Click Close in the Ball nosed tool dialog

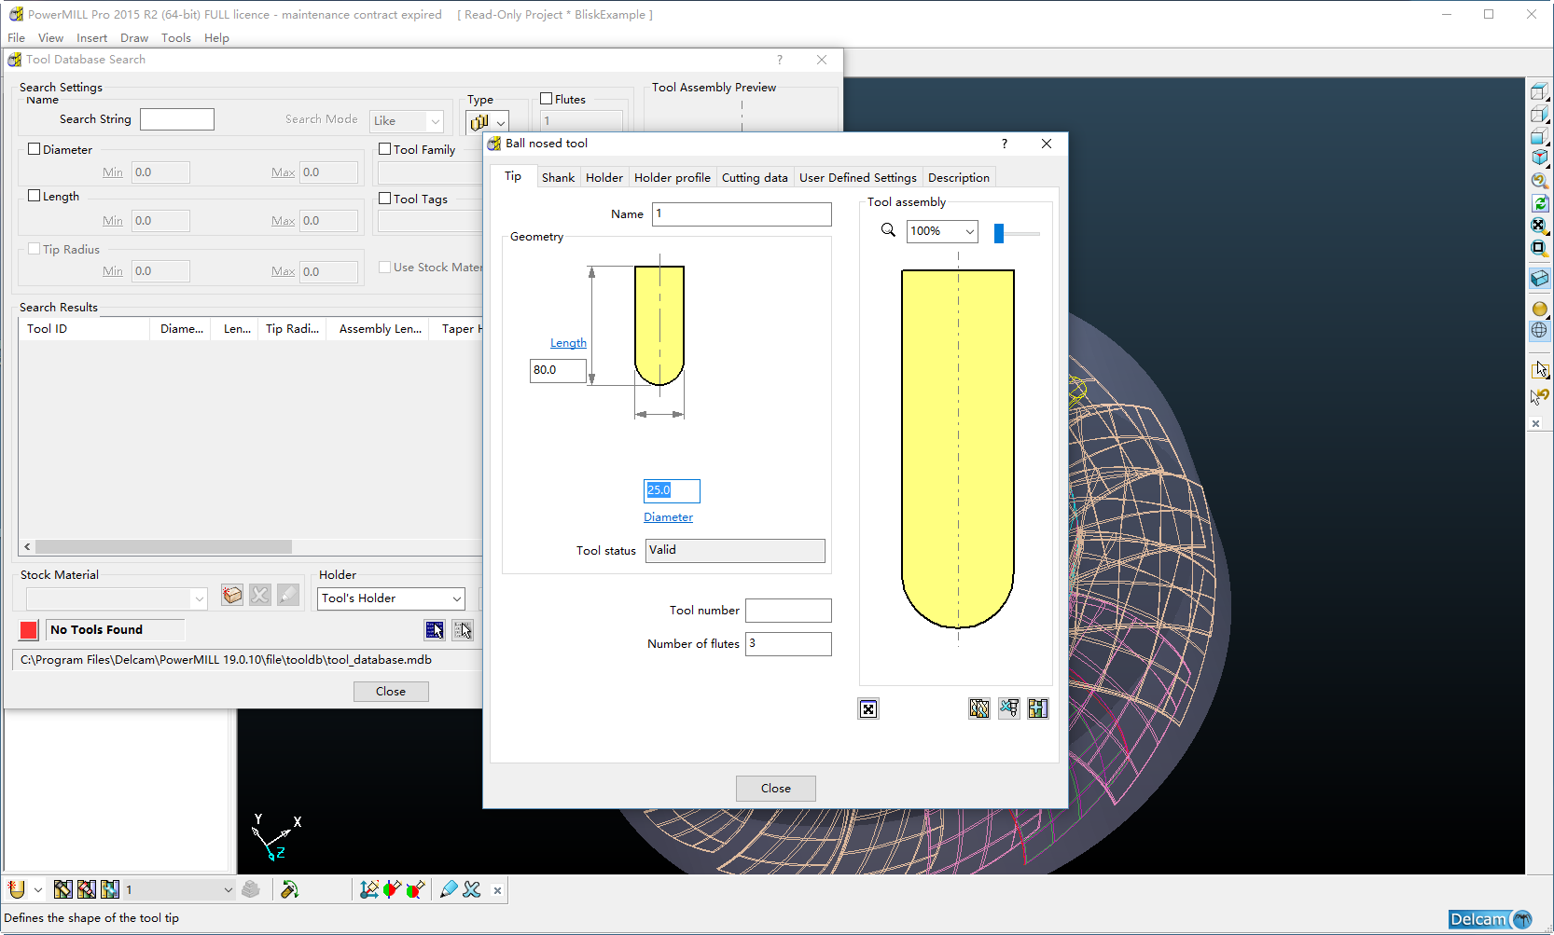776,789
